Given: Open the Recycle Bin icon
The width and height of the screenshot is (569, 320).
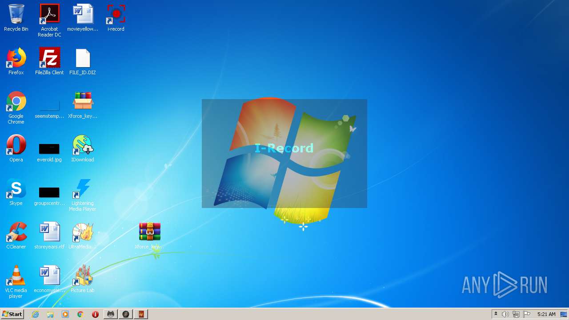Looking at the screenshot, I should click(16, 18).
